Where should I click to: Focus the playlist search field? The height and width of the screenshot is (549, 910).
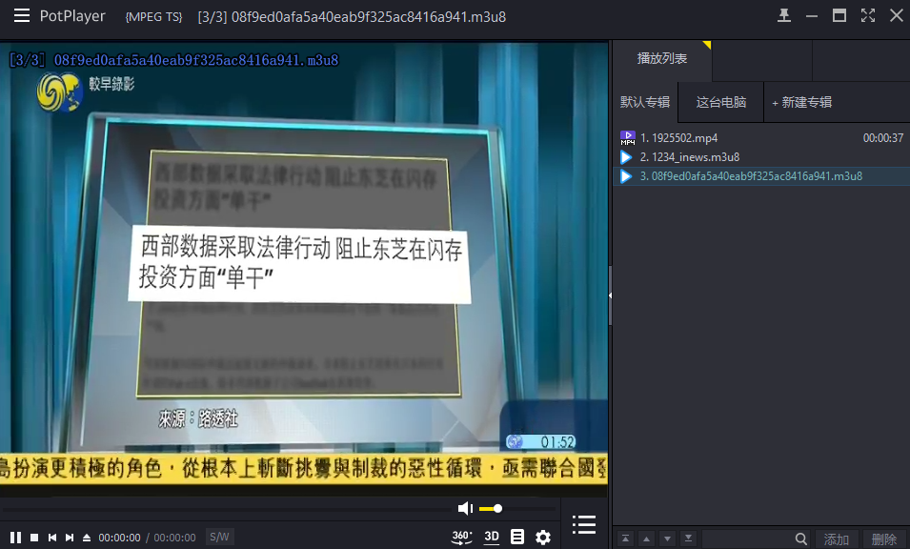pos(747,539)
